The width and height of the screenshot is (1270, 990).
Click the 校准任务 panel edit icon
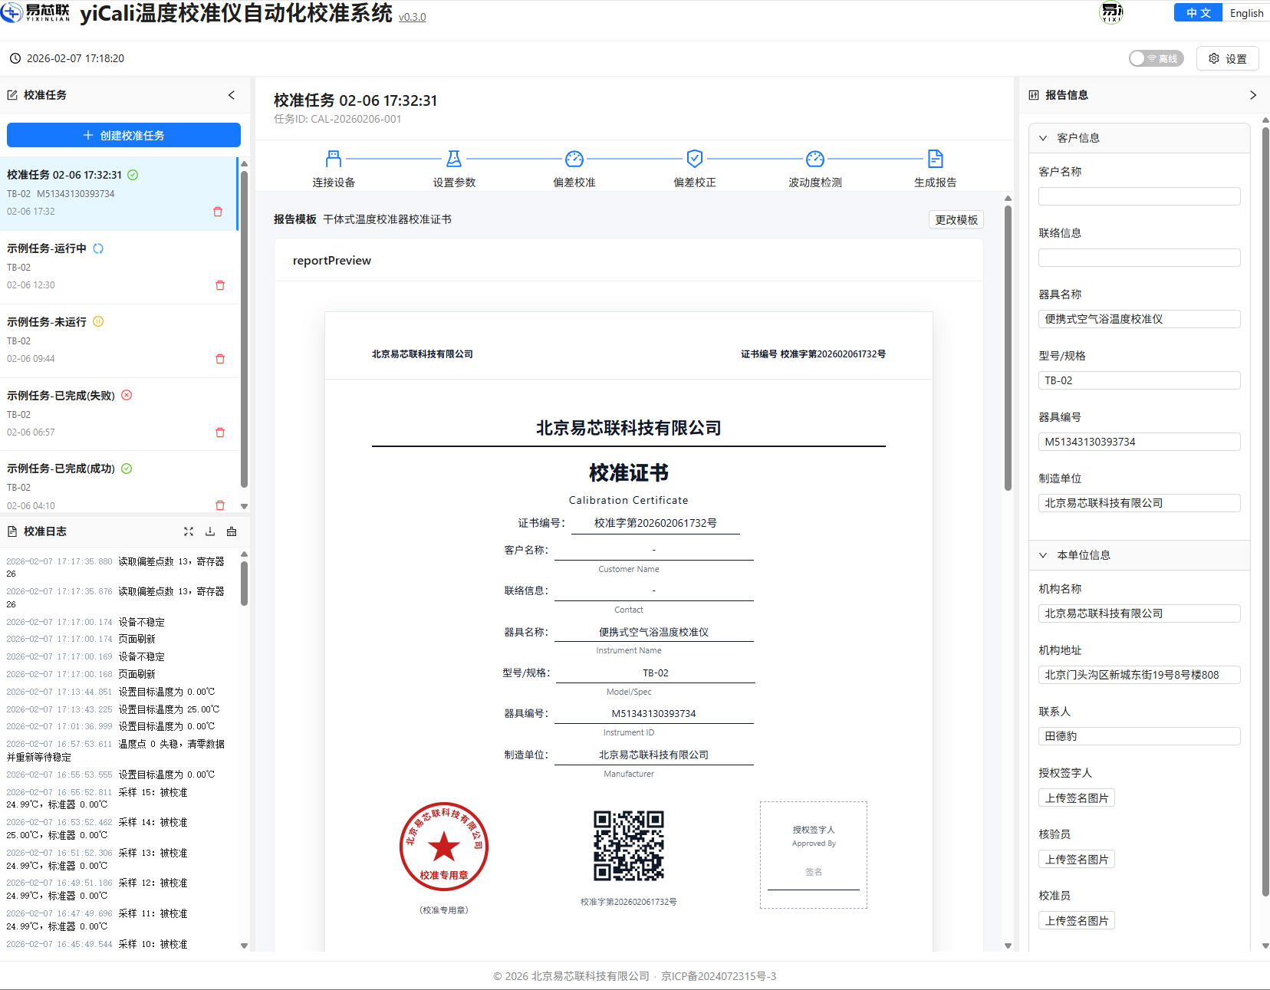[12, 95]
